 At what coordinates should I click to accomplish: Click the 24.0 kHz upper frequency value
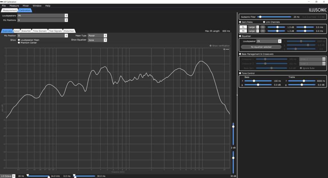tap(55, 176)
